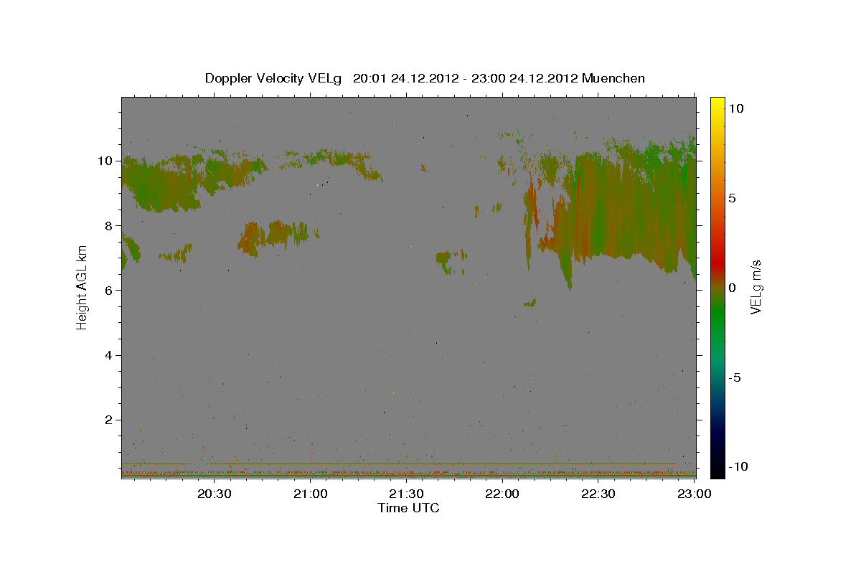Click the 'VELg m/s' colorbar label
Viewport: 861px width, 574px height.
pos(756,288)
